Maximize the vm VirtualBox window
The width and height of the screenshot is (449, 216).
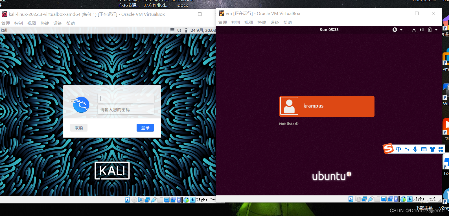(417, 13)
